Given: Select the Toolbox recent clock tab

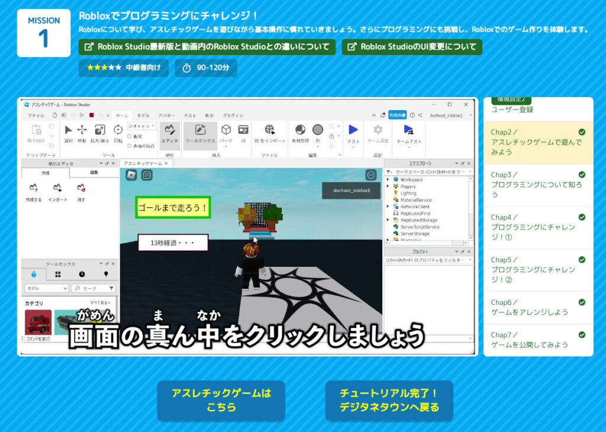Looking at the screenshot, I should (x=82, y=275).
